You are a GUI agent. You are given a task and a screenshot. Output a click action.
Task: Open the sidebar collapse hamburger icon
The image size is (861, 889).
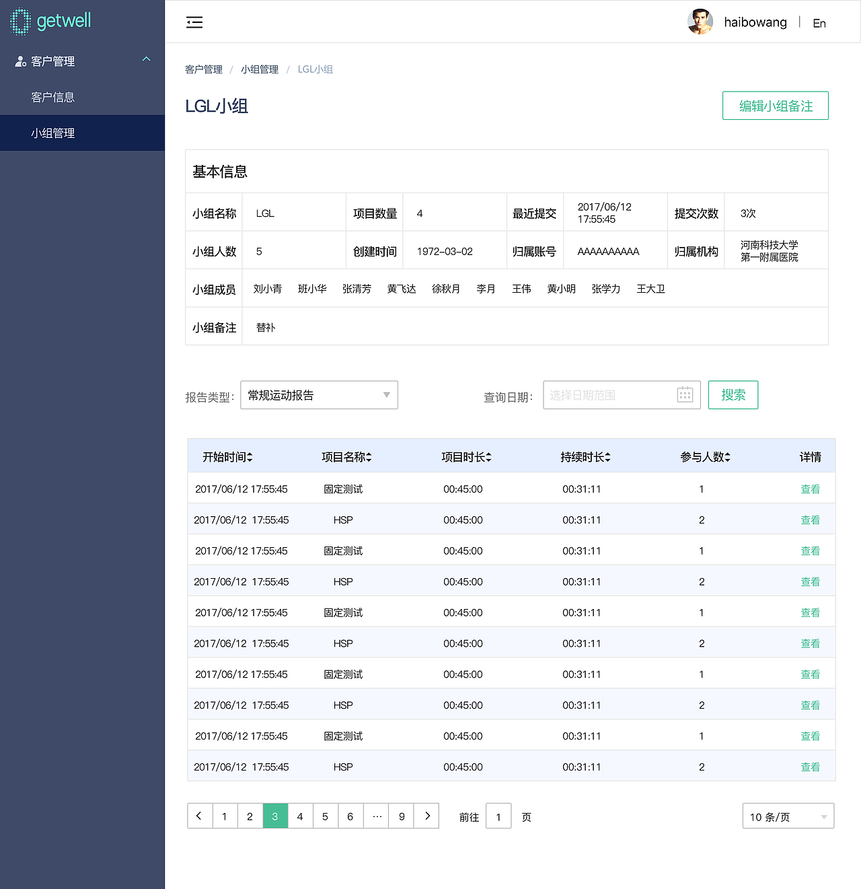tap(194, 22)
